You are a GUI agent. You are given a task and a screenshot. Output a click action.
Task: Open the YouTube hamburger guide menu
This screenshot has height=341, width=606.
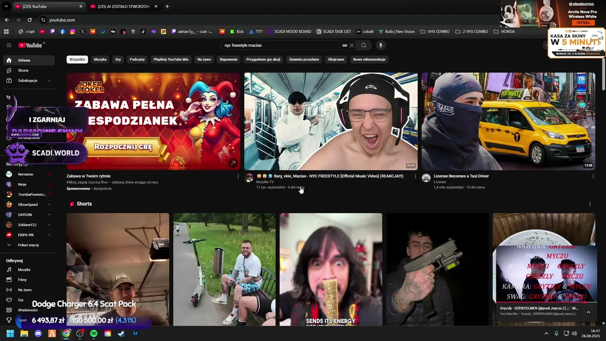[x=9, y=45]
